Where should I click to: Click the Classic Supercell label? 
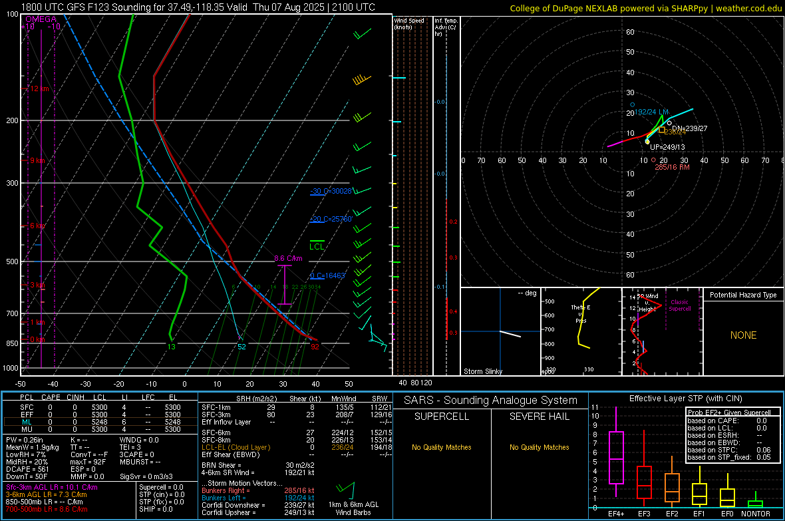point(679,305)
